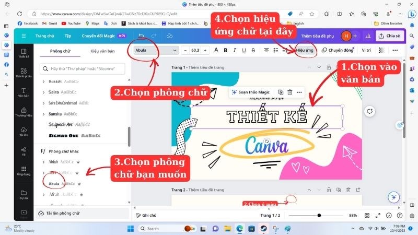Expand the Saira font family

tap(43, 92)
